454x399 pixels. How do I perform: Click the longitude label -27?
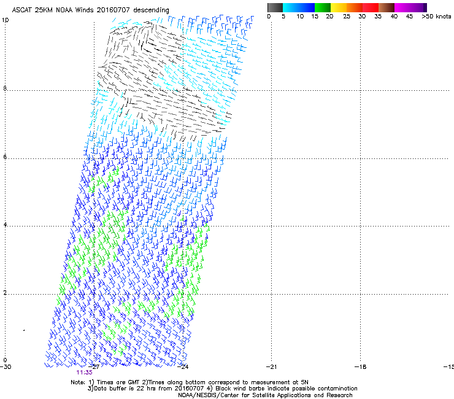(x=94, y=367)
